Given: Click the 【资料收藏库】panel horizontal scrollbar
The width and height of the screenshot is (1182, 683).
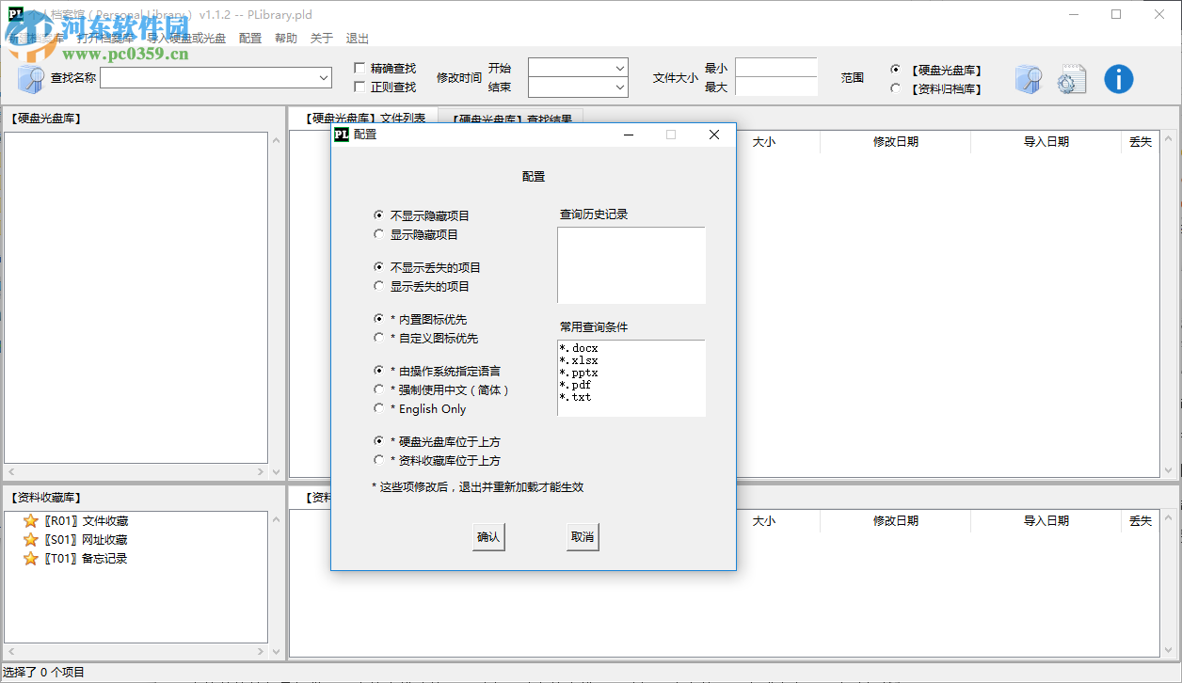Looking at the screenshot, I should [x=136, y=650].
